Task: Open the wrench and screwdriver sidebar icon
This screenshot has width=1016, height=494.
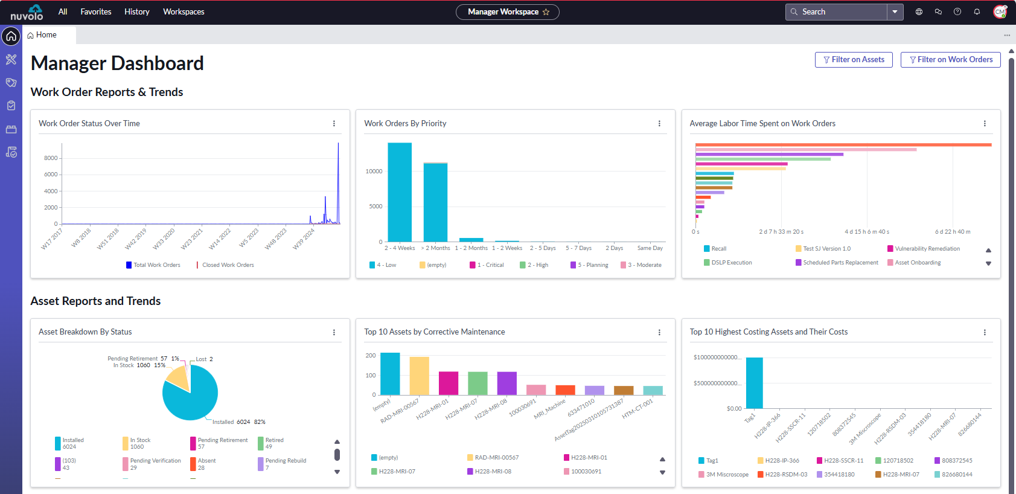Action: (x=11, y=59)
